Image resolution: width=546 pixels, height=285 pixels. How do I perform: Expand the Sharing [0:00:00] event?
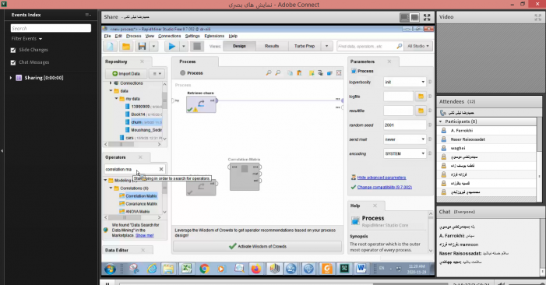pos(11,78)
